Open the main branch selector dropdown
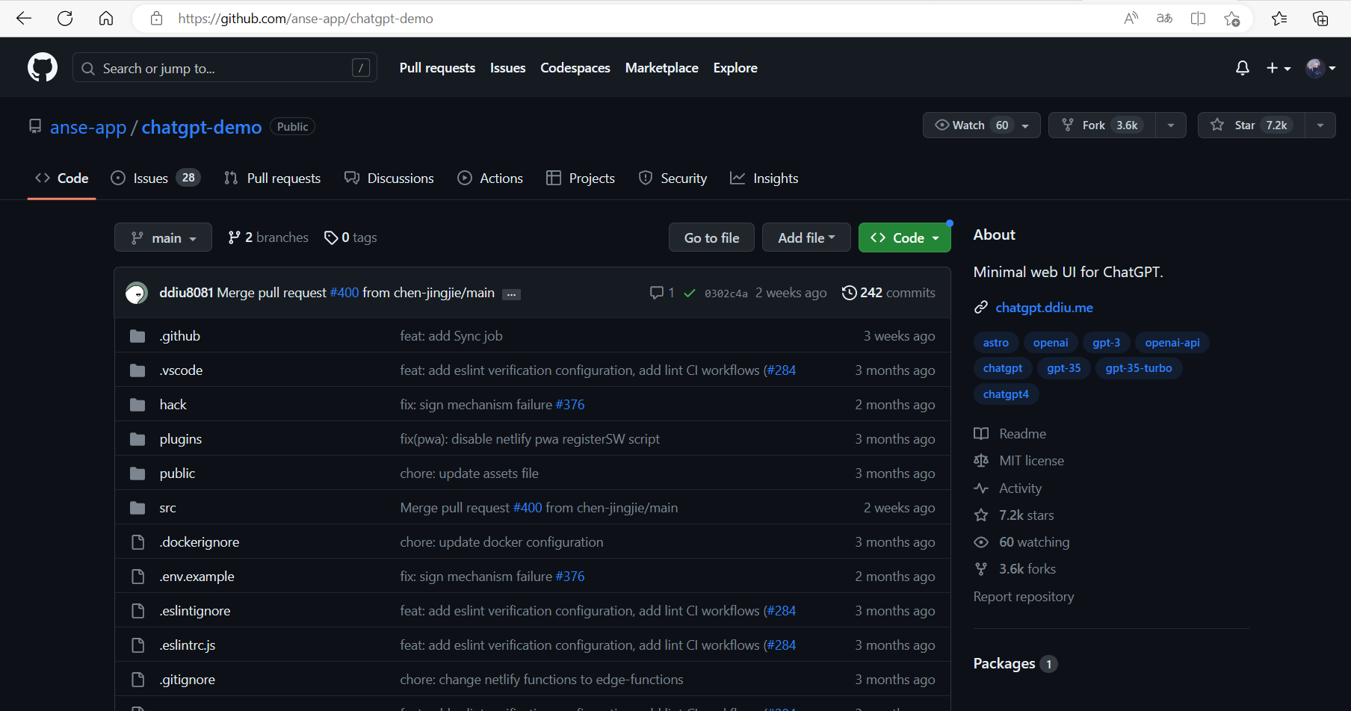This screenshot has width=1351, height=711. (x=163, y=237)
